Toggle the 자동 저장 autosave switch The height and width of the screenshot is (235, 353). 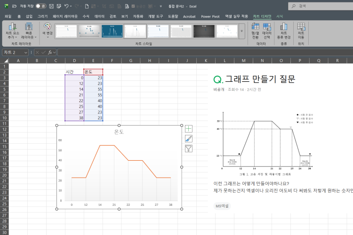[41, 6]
